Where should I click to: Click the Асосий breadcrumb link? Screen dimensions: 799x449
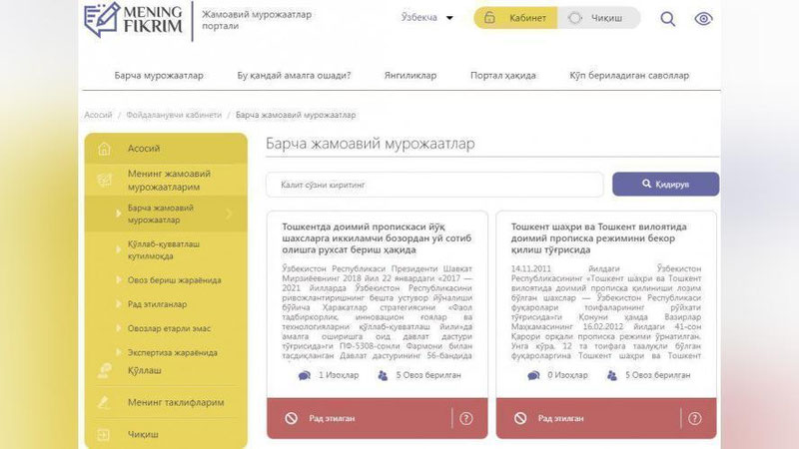point(98,115)
